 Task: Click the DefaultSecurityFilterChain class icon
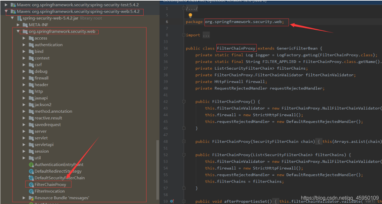pyautogui.click(x=31, y=178)
